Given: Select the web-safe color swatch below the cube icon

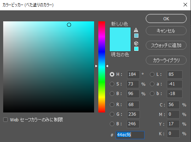Looking at the screenshot, I should point(136,49).
